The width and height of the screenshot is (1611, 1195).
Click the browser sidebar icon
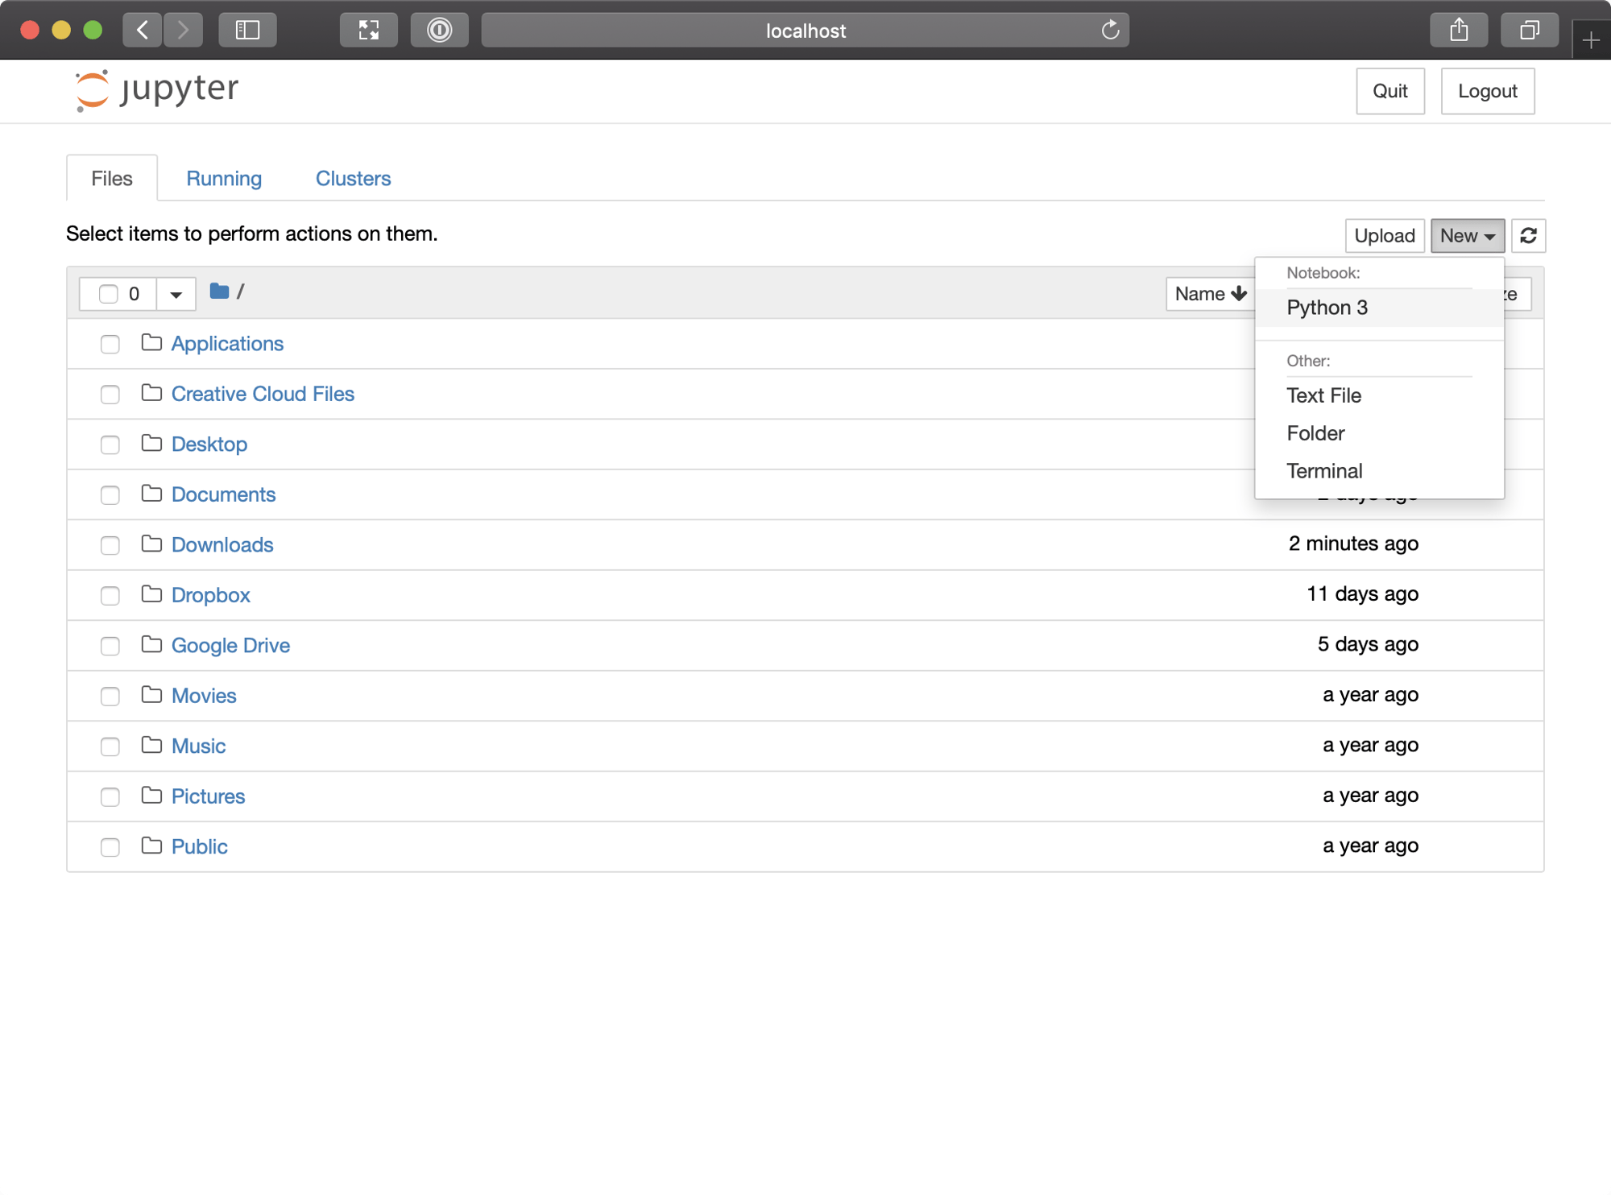point(247,30)
